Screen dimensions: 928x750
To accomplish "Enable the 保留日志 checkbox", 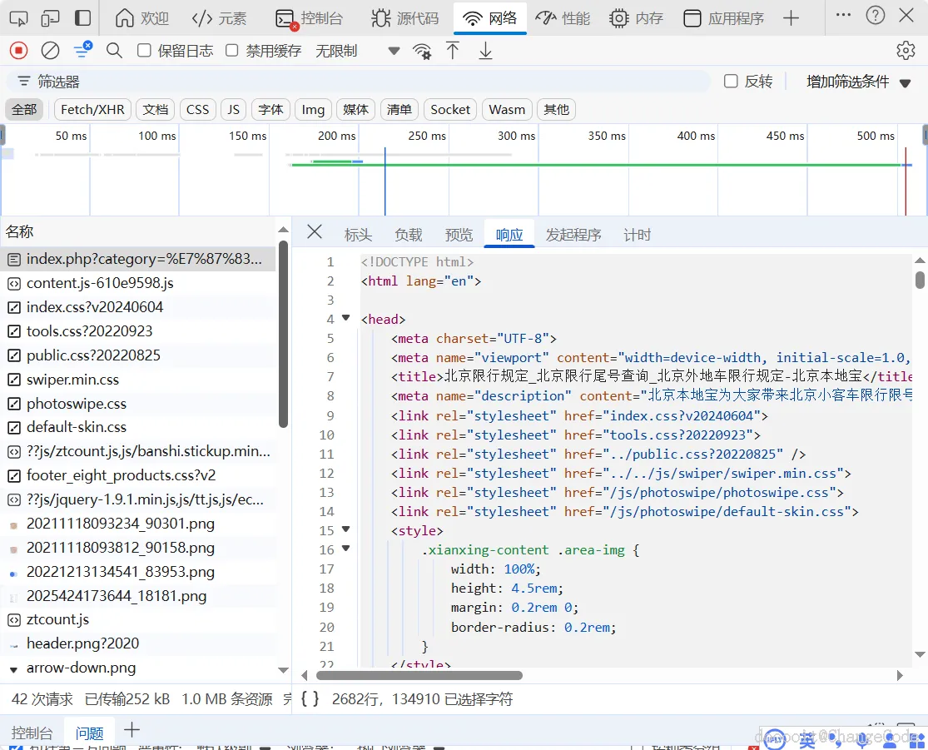I will 145,51.
